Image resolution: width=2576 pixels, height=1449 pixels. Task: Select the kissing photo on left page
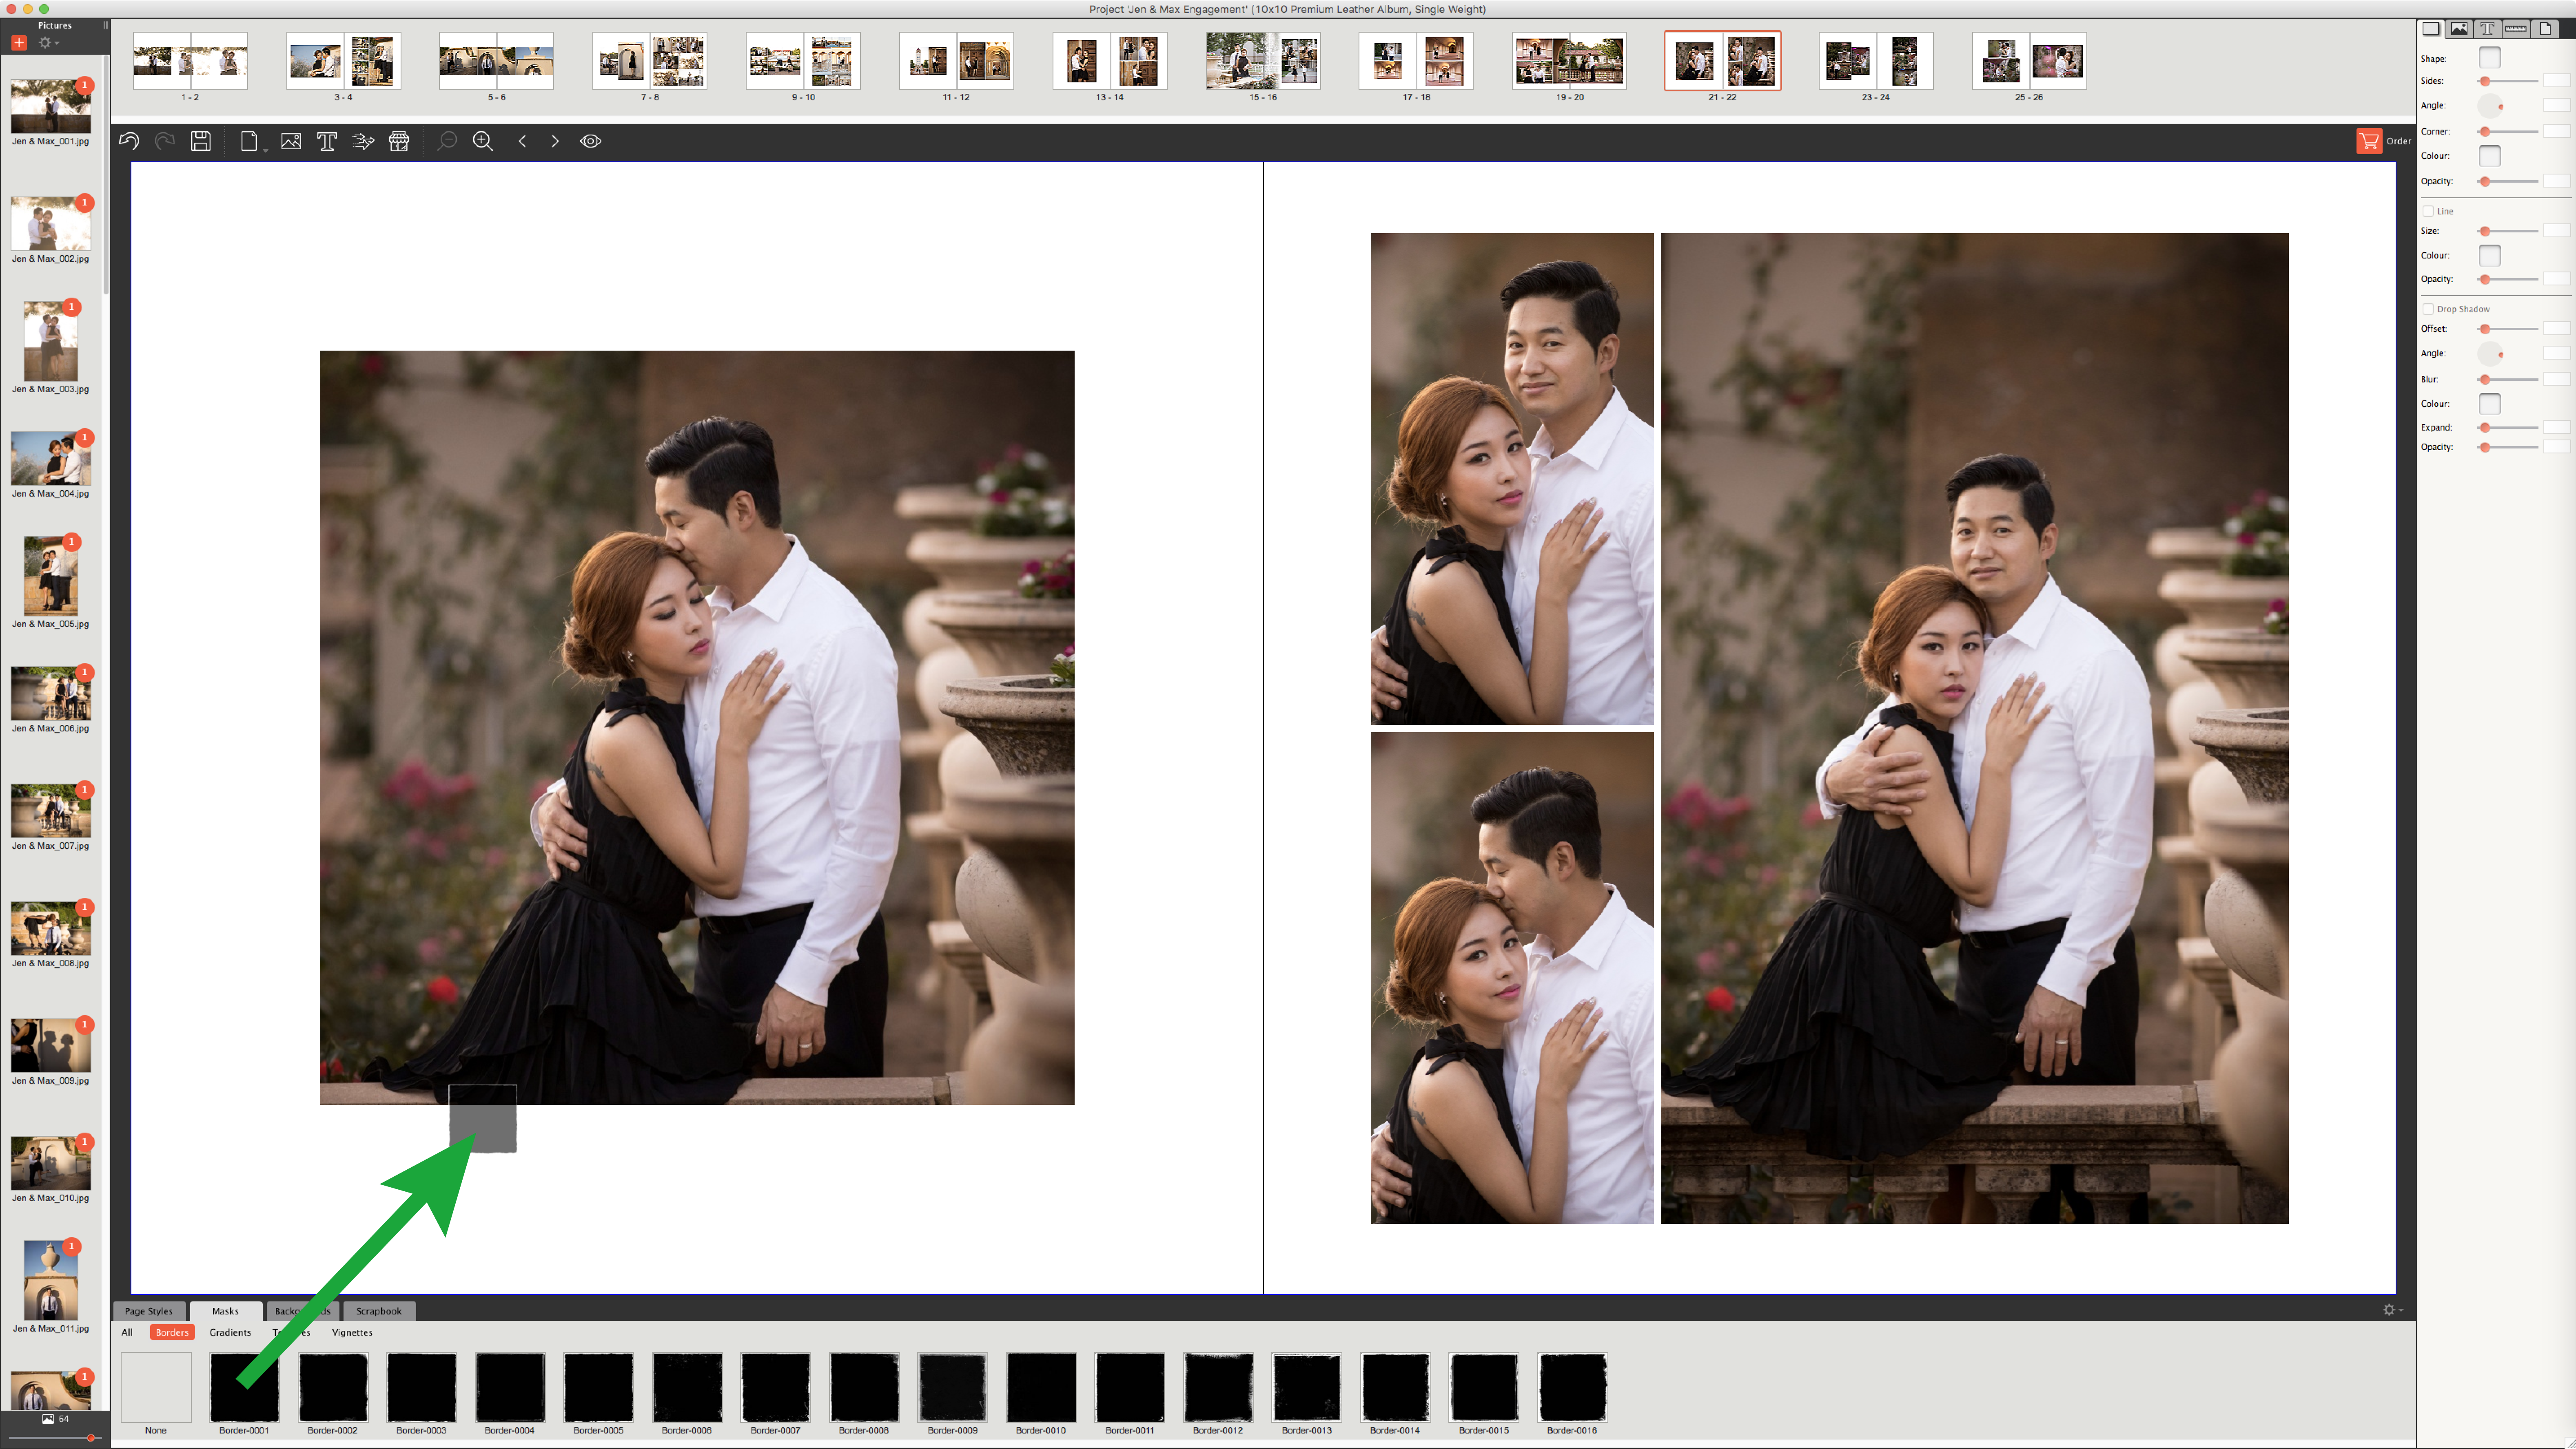pyautogui.click(x=697, y=727)
